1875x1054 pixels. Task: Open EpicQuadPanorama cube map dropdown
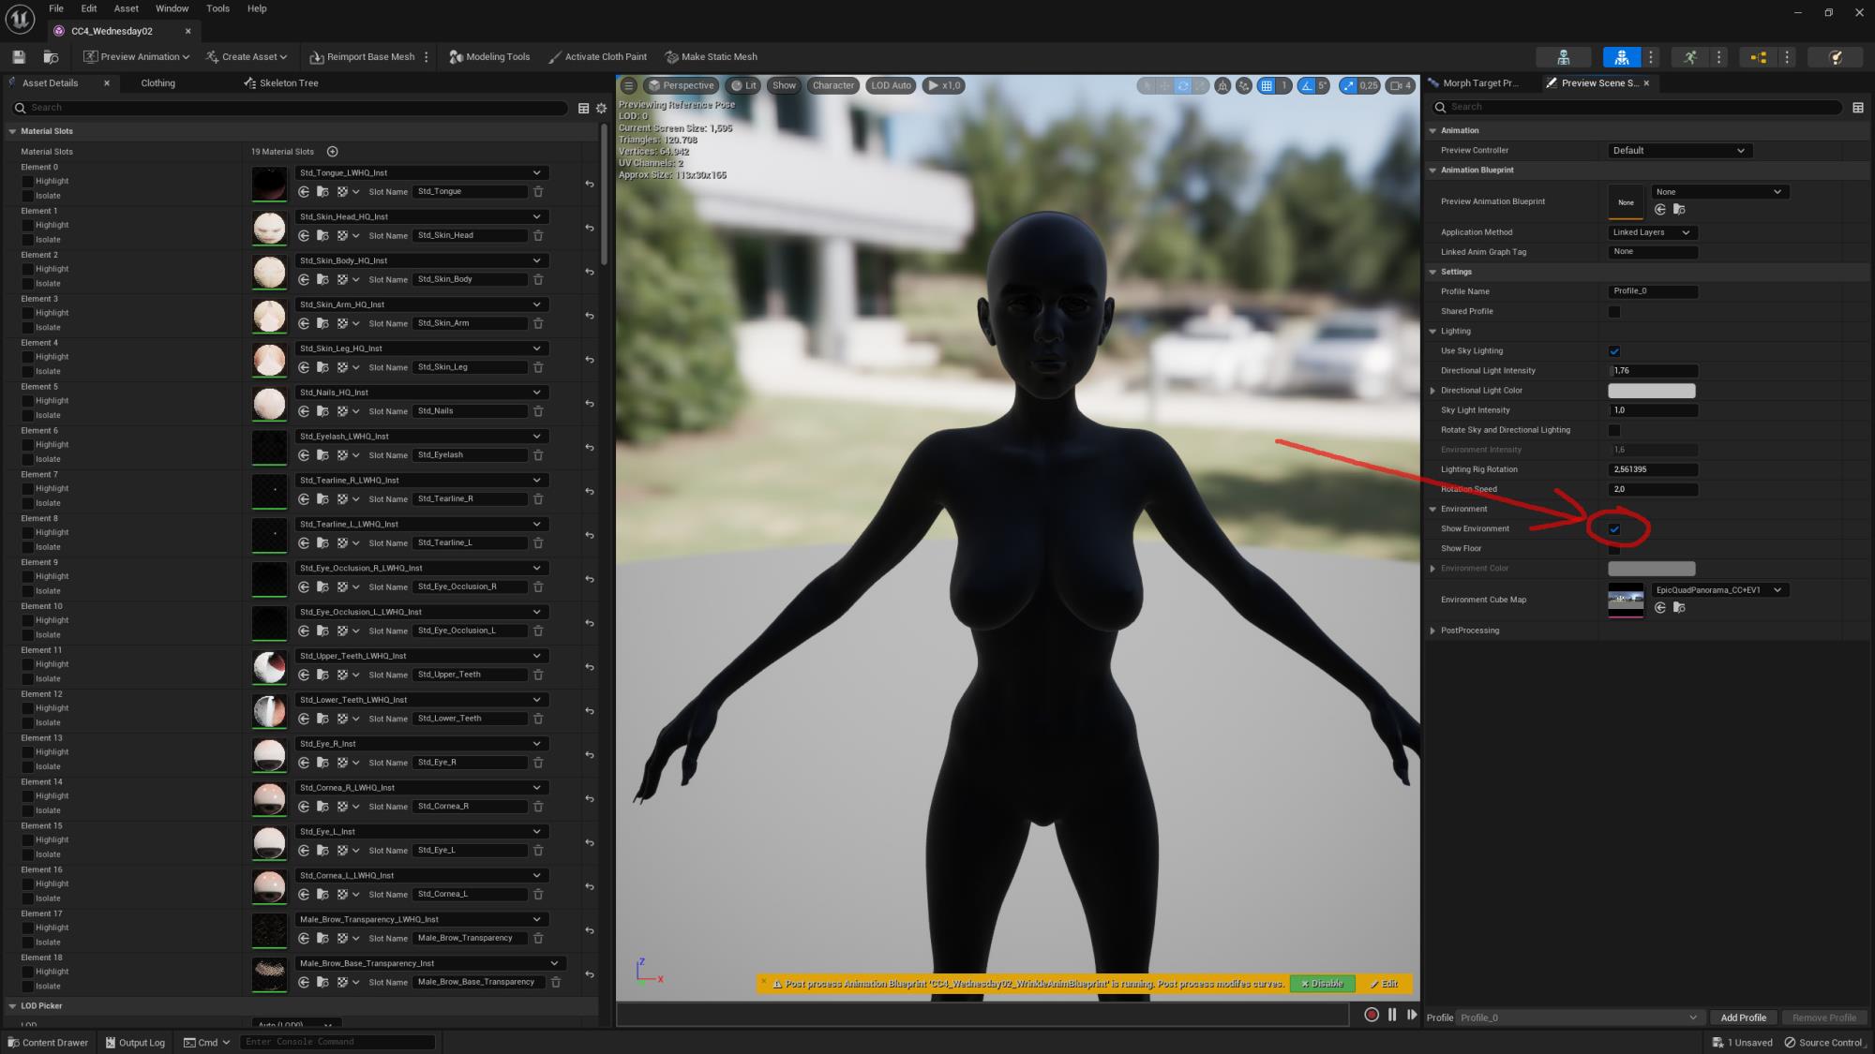(1718, 590)
